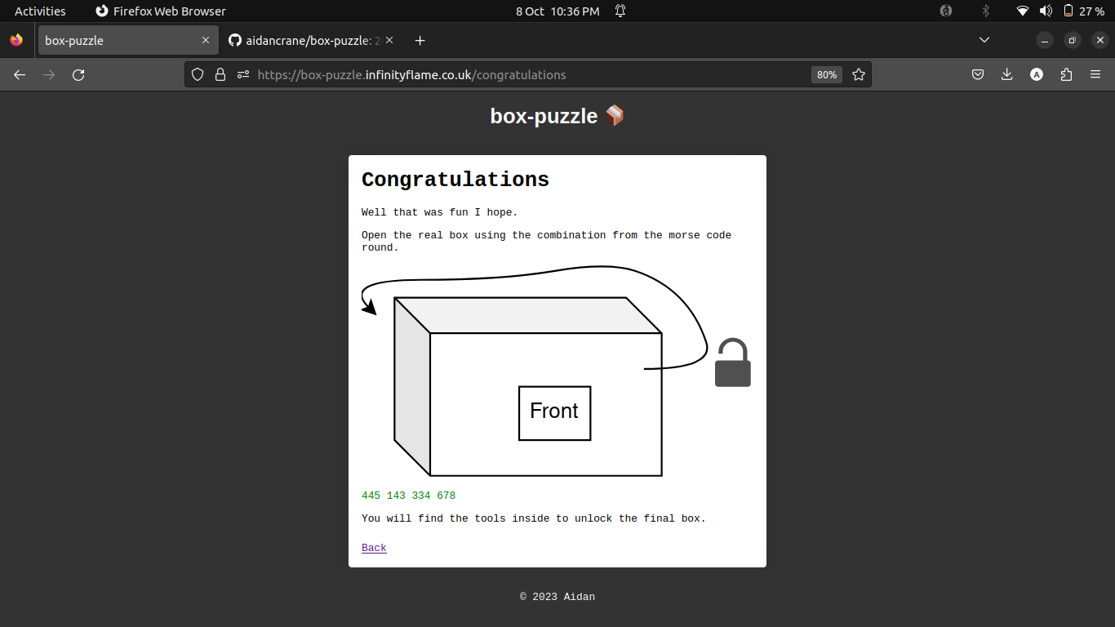Switch to aidancrane/box-puzzle GitHub tab
1115x627 pixels.
pyautogui.click(x=306, y=40)
